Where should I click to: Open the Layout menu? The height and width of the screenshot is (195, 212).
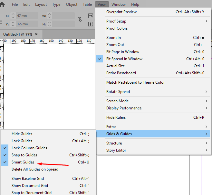coord(41,5)
